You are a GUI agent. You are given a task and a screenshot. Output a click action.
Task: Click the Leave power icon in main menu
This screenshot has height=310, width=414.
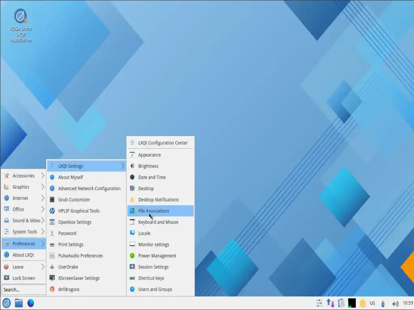coord(6,267)
